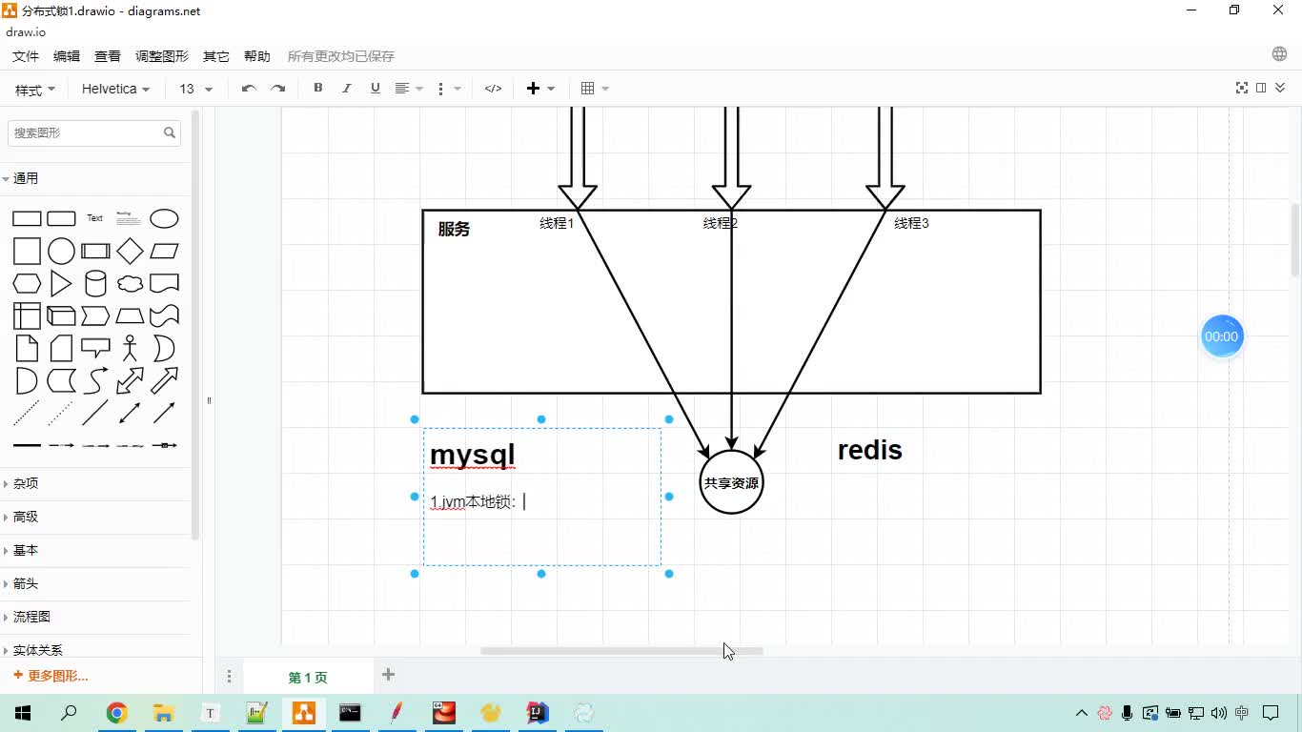Open the 帮助 menu

(257, 56)
